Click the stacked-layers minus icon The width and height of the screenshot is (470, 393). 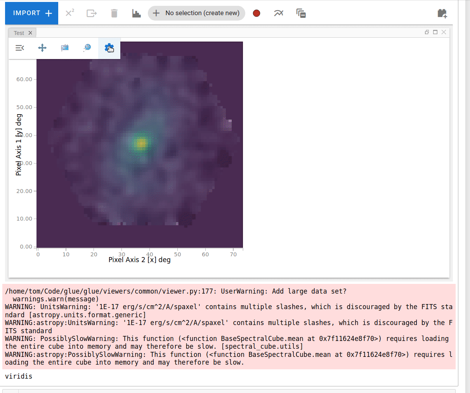pos(301,13)
